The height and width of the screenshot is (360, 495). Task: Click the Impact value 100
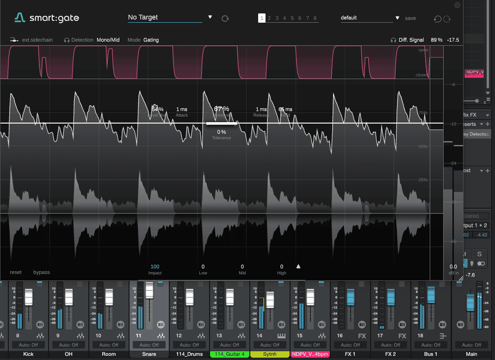point(155,267)
